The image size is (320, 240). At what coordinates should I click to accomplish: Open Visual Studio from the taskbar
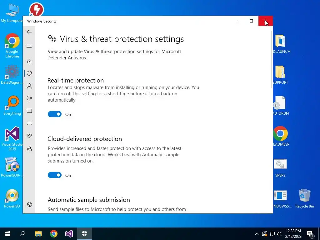(x=69, y=234)
